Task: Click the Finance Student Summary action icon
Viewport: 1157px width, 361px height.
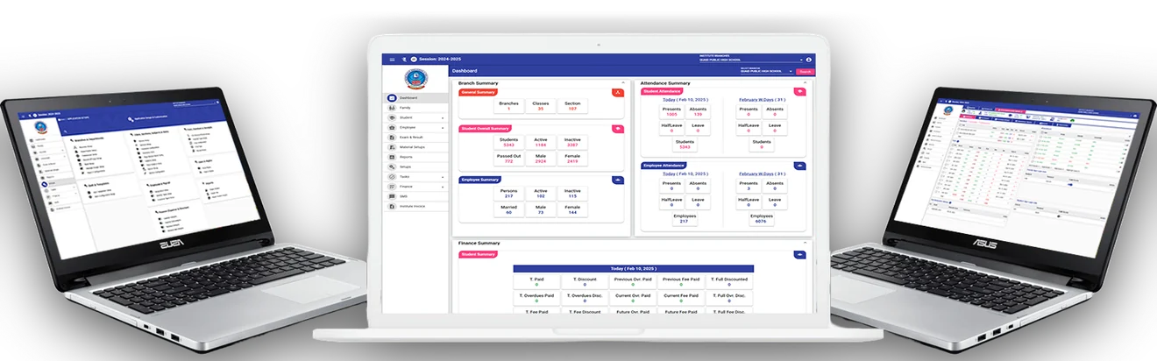Action: (x=799, y=254)
